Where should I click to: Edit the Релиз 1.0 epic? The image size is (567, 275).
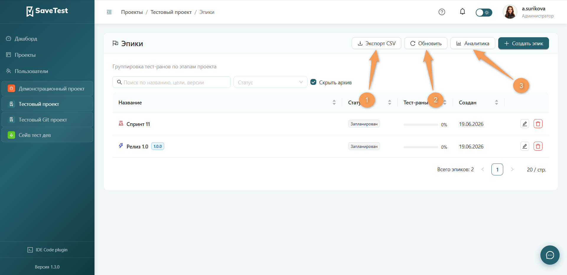click(525, 146)
